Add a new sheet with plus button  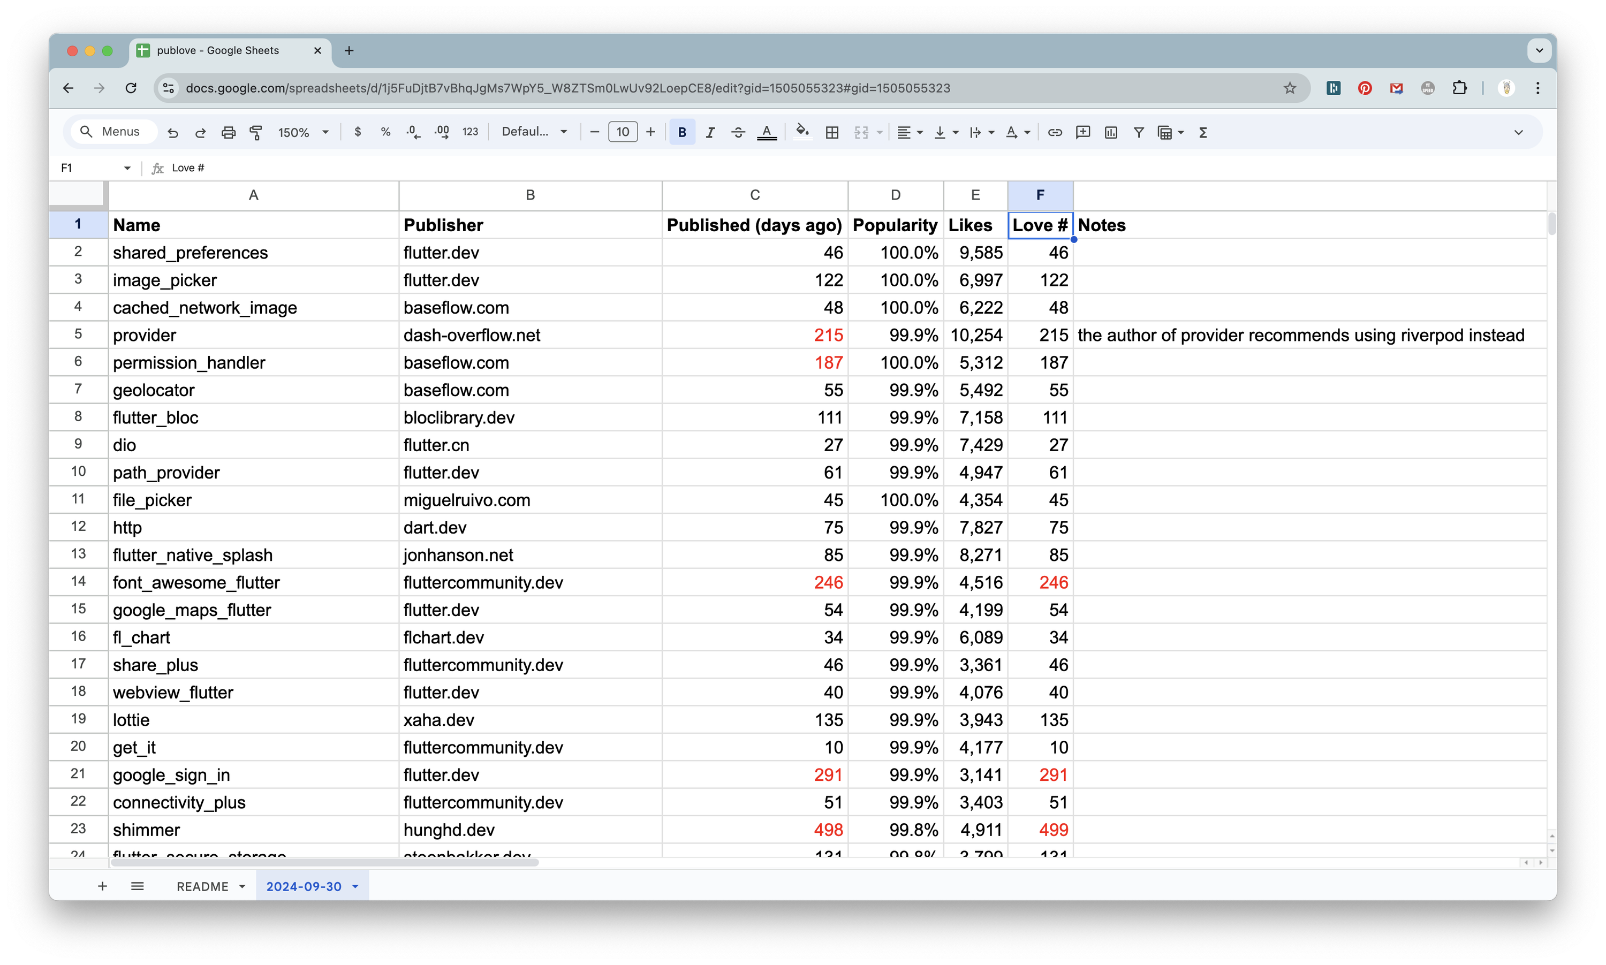pyautogui.click(x=102, y=886)
